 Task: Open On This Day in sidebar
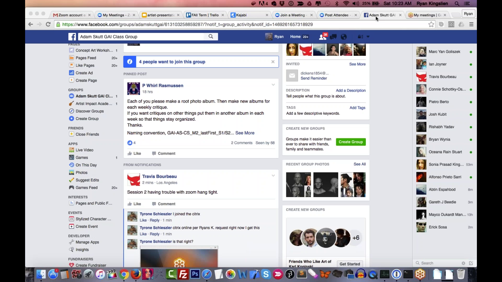pyautogui.click(x=86, y=165)
